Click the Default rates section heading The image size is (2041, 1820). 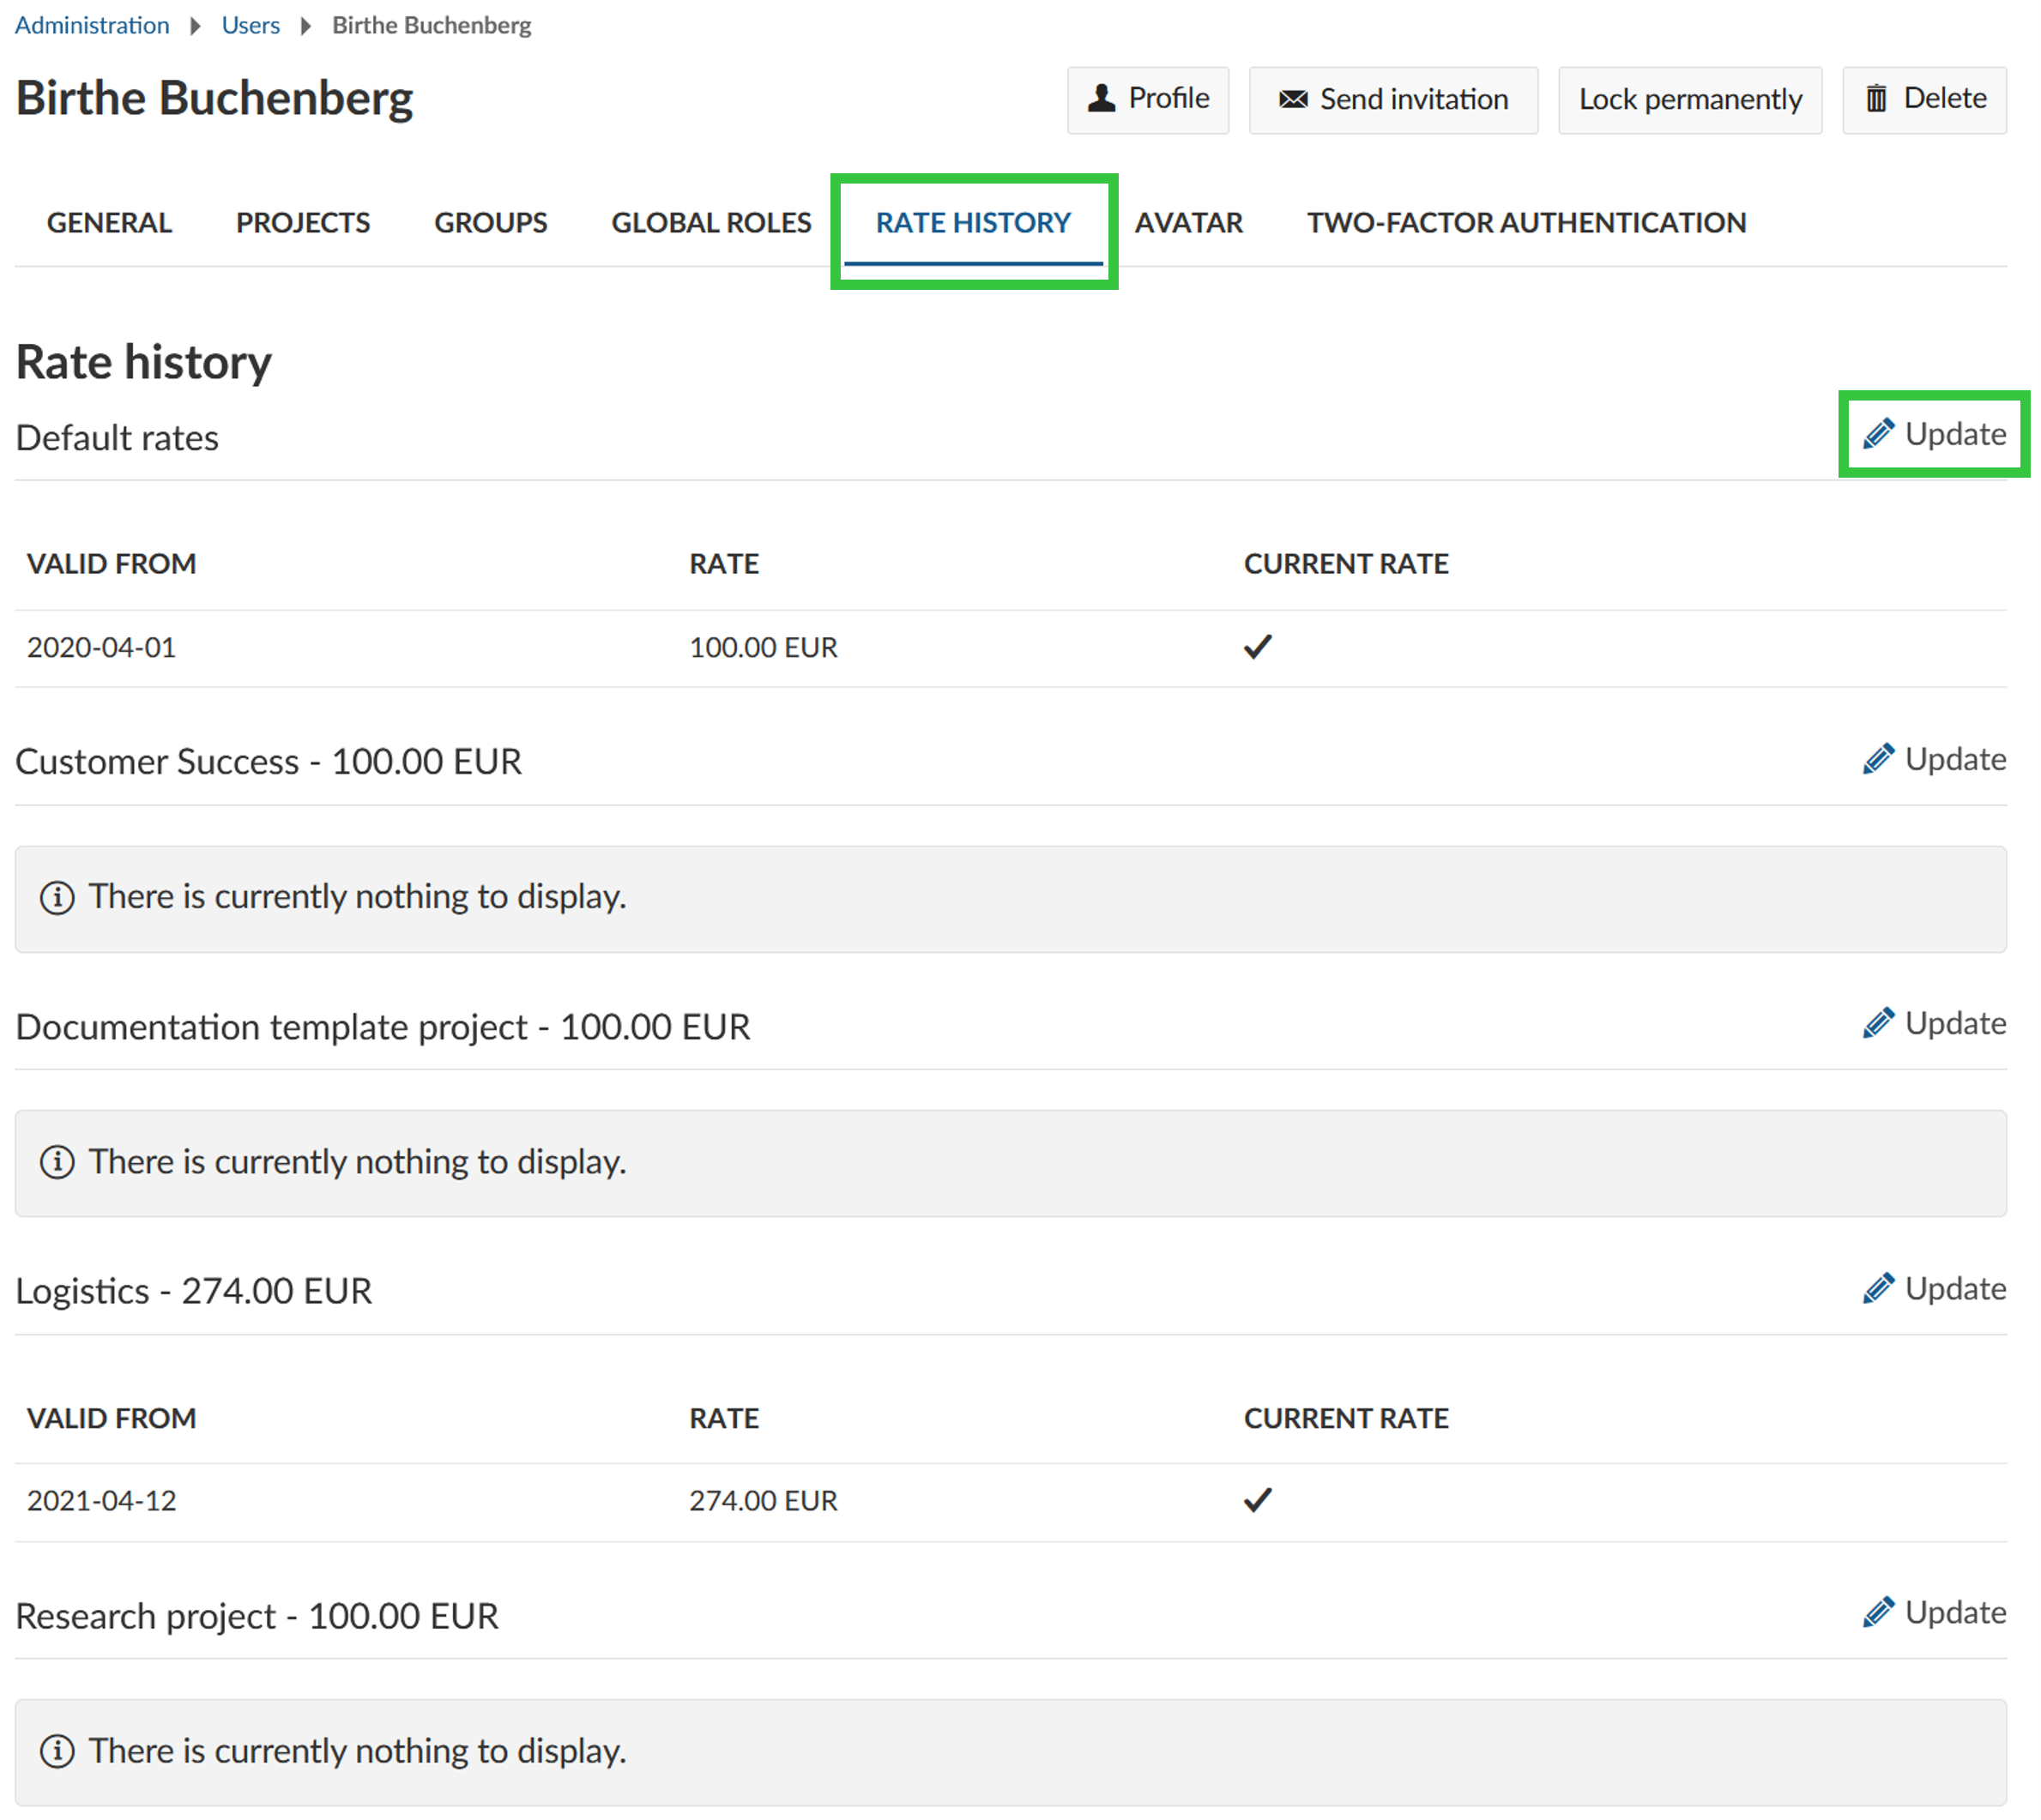tap(117, 438)
